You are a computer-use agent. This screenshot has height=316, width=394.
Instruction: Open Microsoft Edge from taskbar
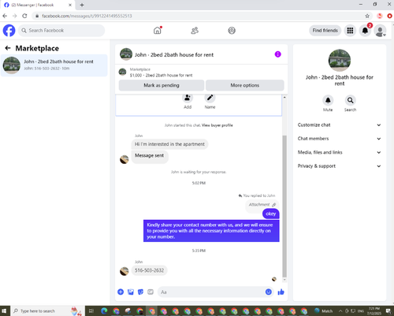point(104,310)
